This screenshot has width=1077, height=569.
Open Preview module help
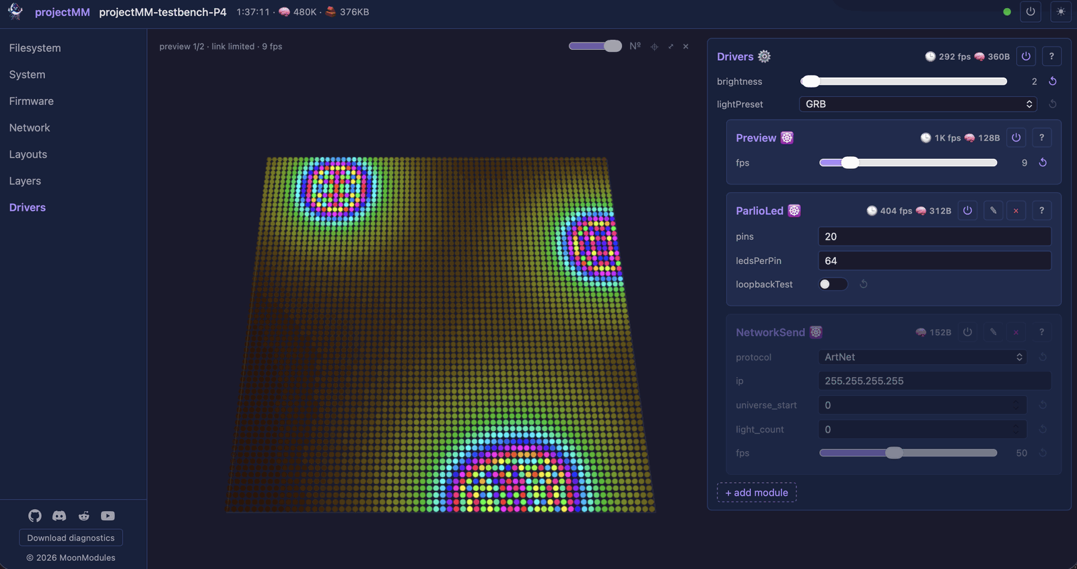pyautogui.click(x=1041, y=137)
